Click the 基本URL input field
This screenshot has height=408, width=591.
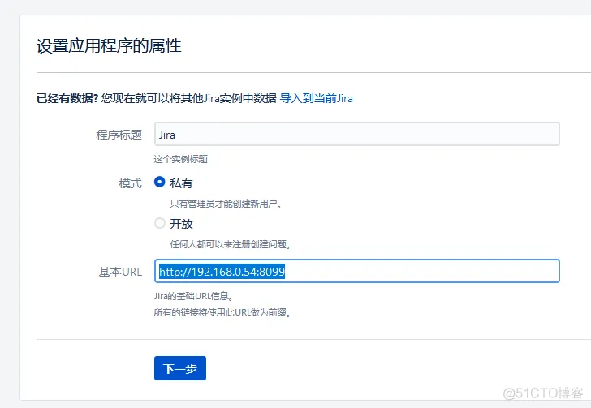(357, 271)
